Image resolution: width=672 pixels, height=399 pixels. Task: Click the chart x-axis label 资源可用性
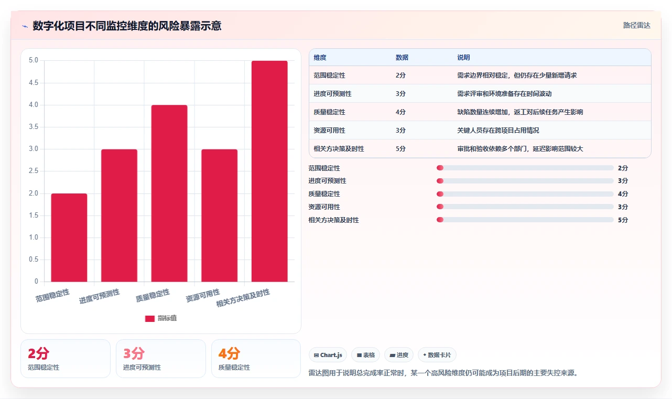203,296
